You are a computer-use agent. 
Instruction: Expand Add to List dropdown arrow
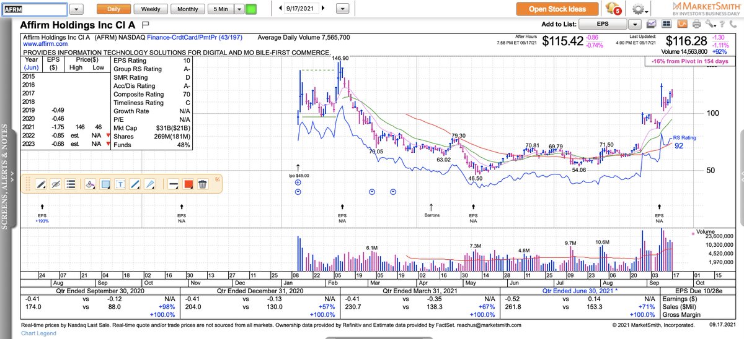[x=634, y=24]
